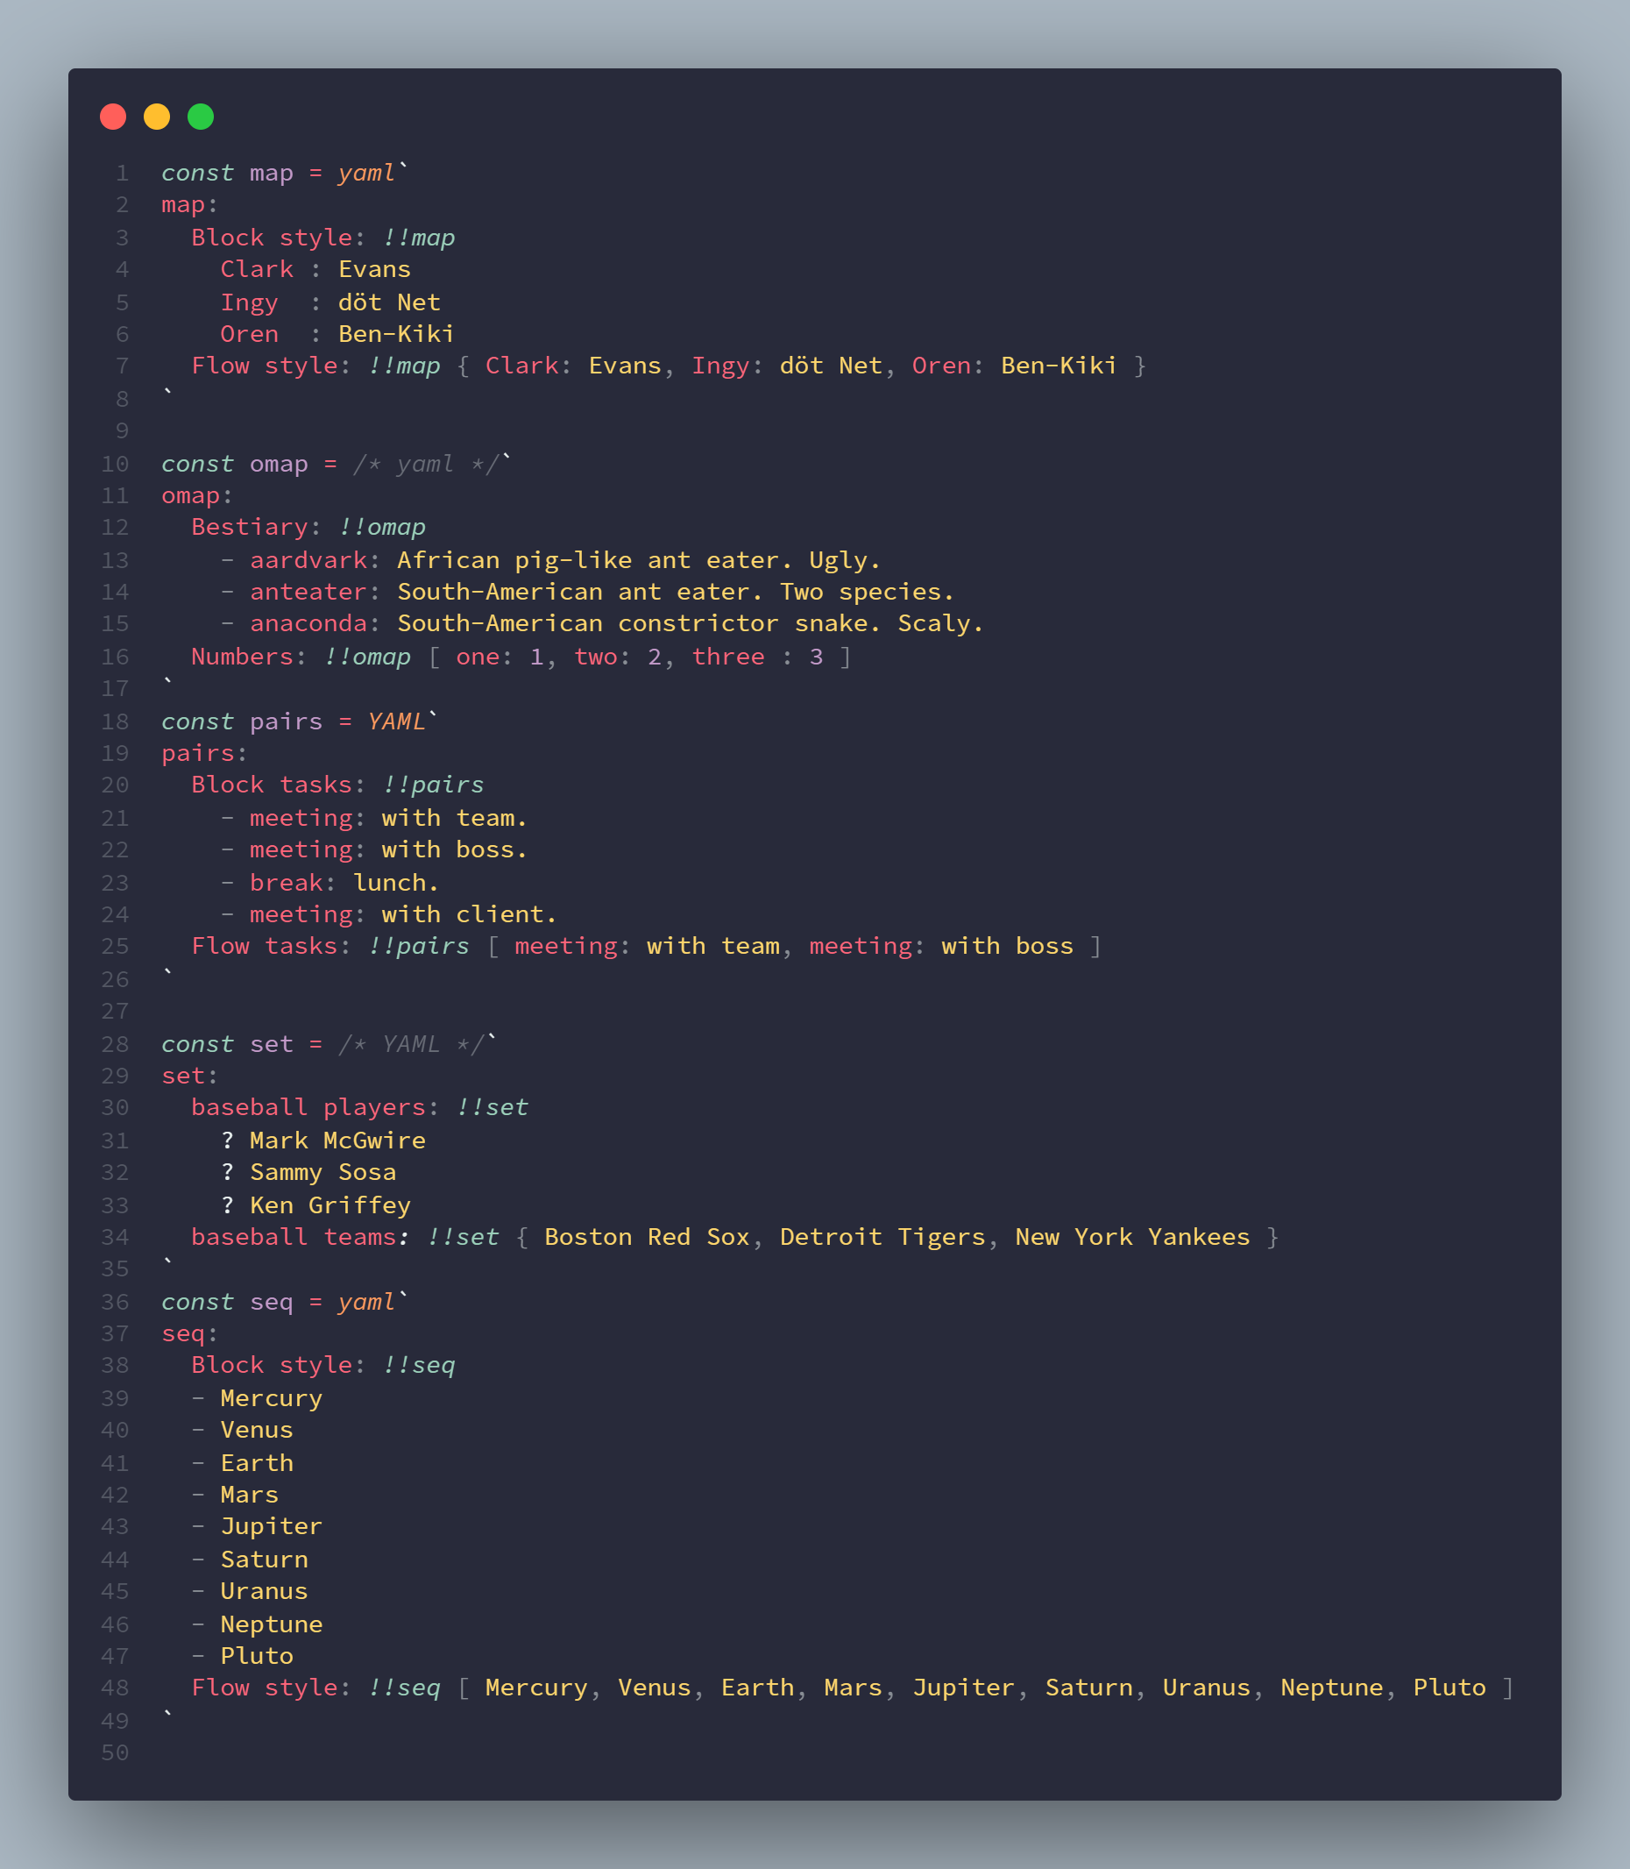Click line number 50 in the gutter
Screen dimensions: 1630x1869
tap(115, 1752)
